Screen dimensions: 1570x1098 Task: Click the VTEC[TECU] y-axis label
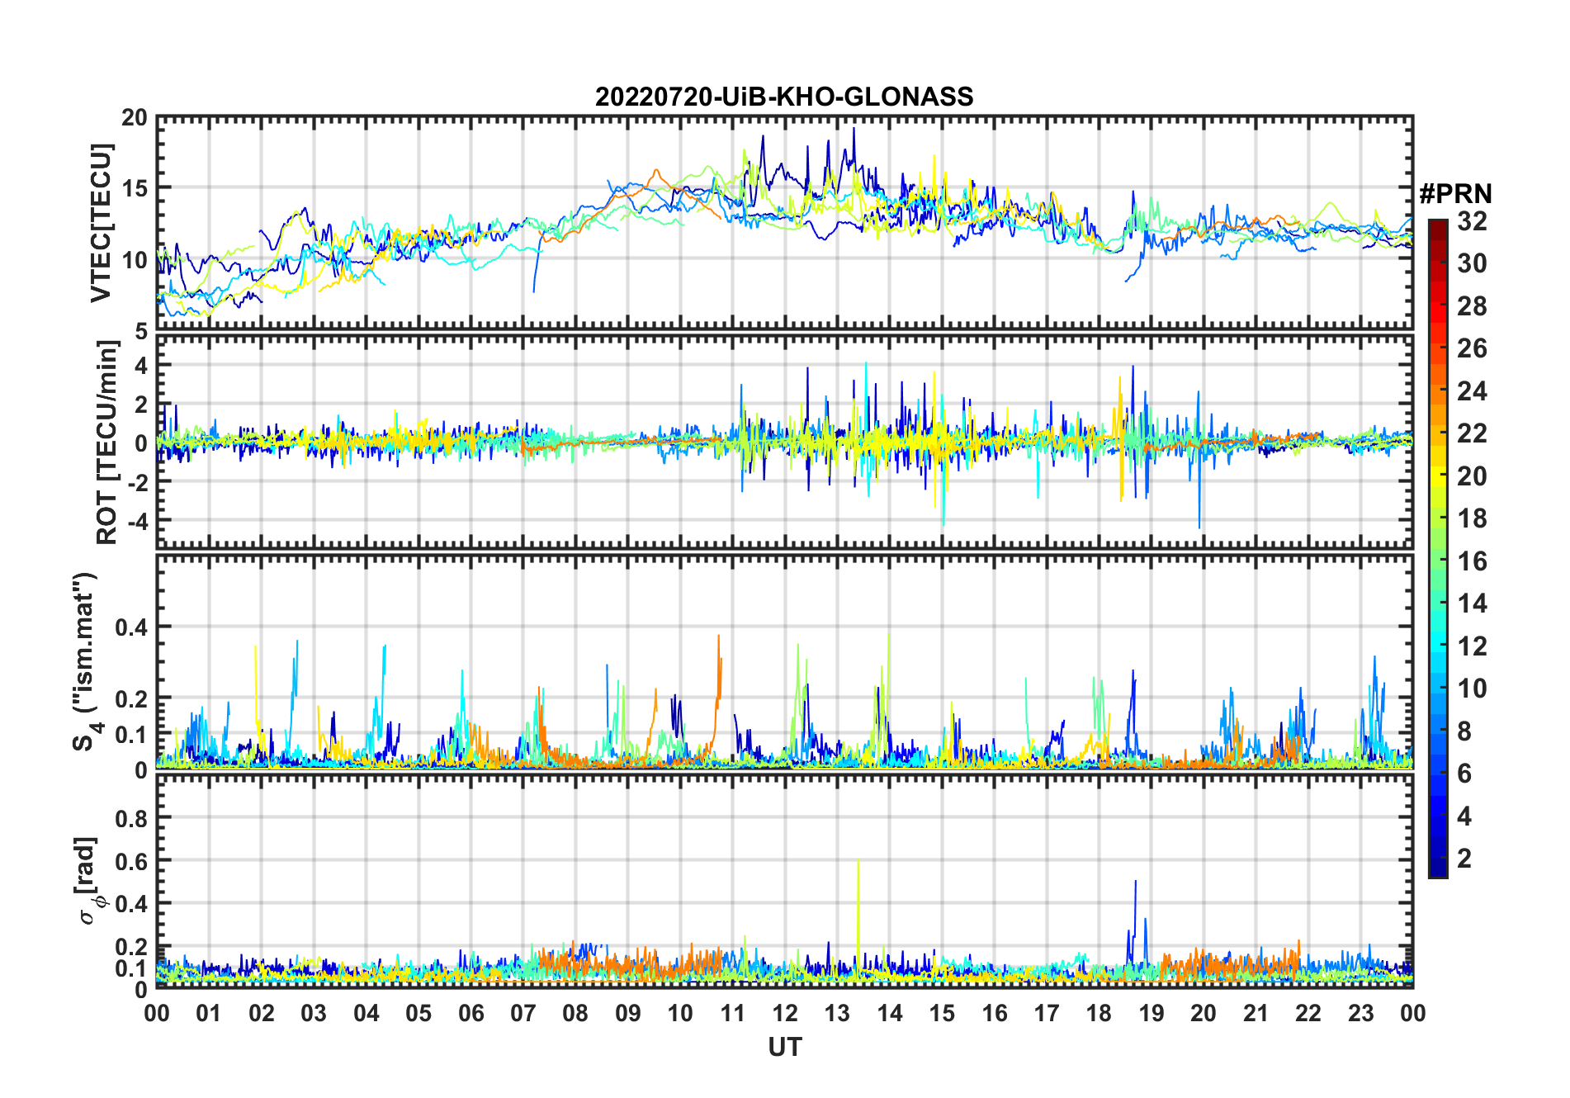(101, 223)
